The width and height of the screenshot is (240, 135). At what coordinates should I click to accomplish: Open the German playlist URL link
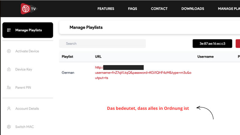coord(143,73)
